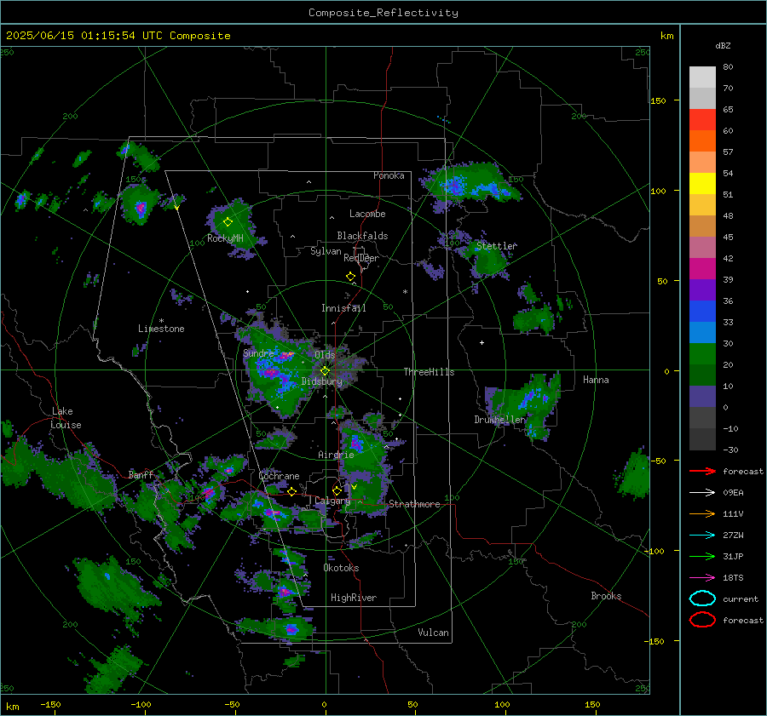This screenshot has height=716, width=767.
Task: Pick the bright green 30 dBZ swatch
Action: pos(702,354)
